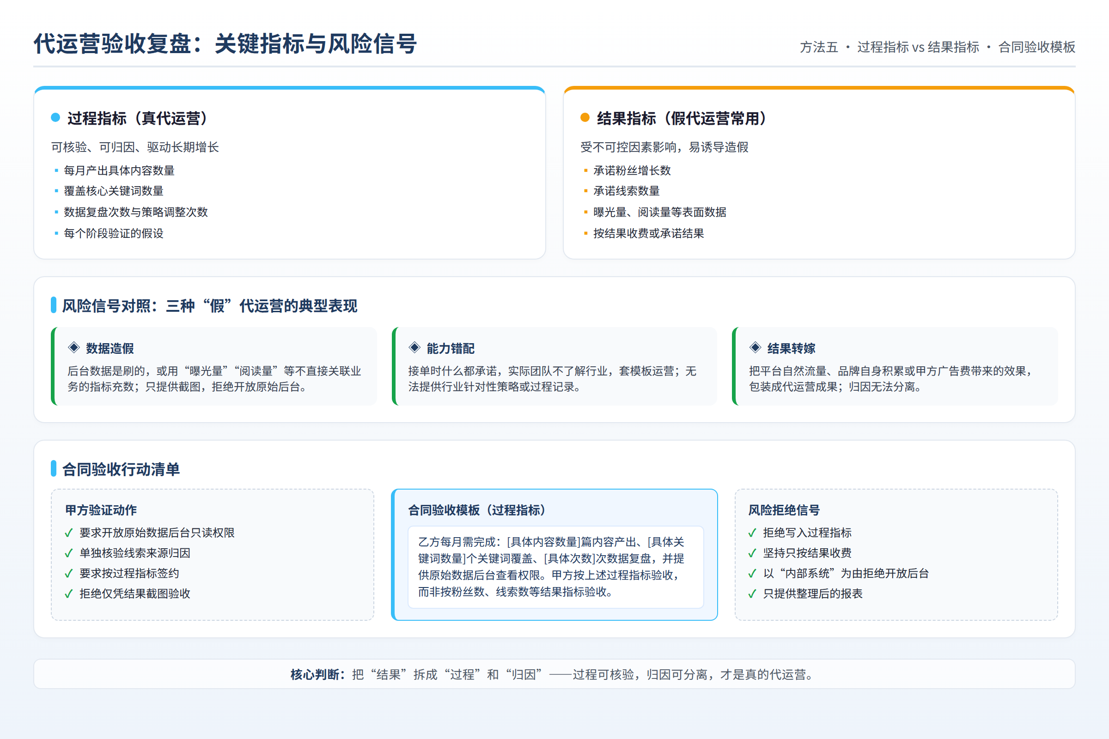Click the checkmark beside 要求按过程指标签约

point(69,574)
